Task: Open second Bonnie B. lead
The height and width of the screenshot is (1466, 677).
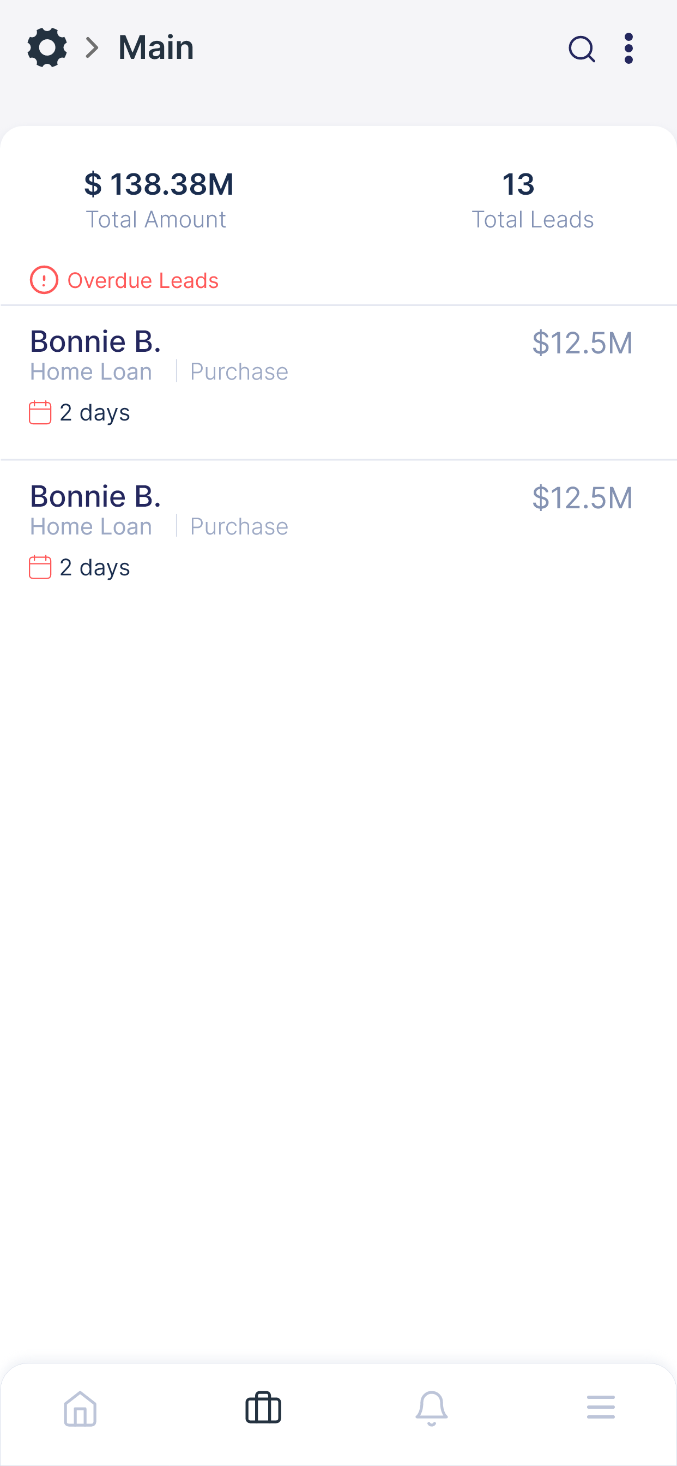Action: [x=338, y=537]
